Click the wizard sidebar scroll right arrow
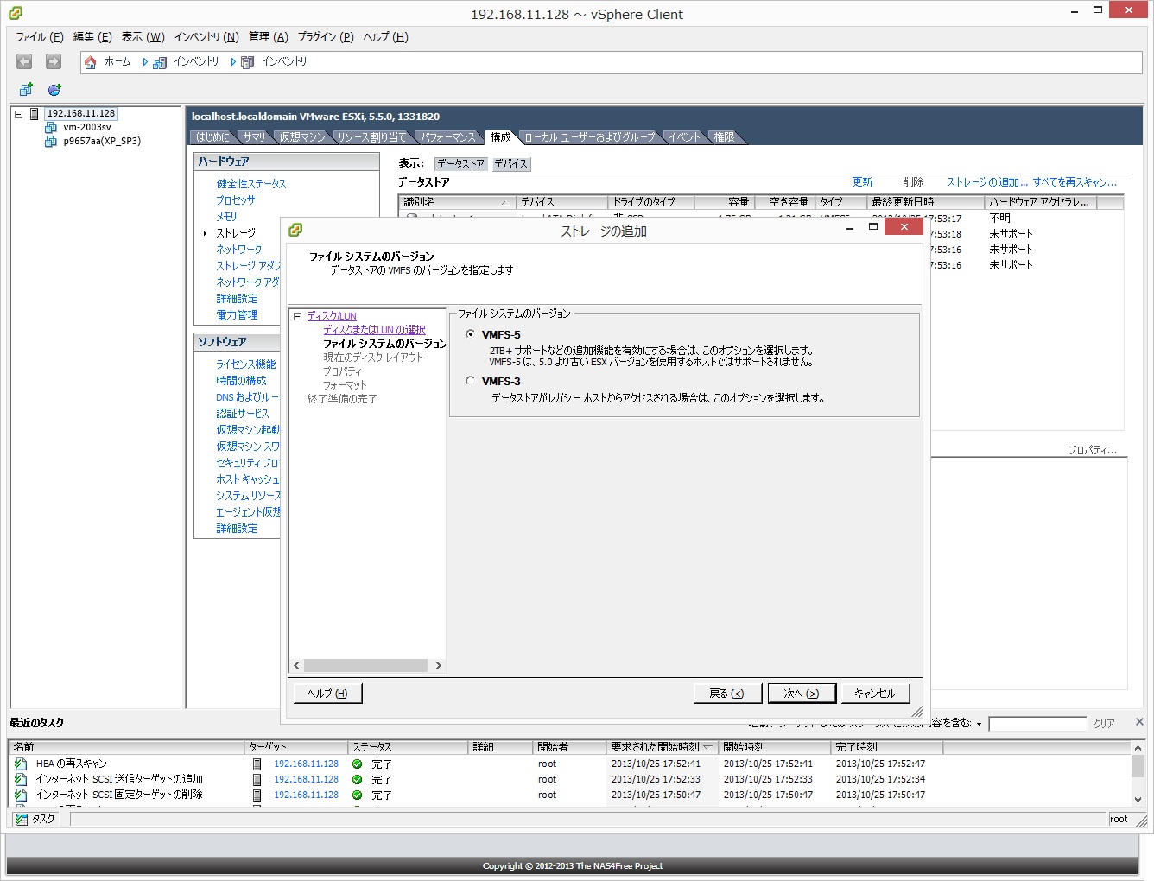 click(438, 665)
